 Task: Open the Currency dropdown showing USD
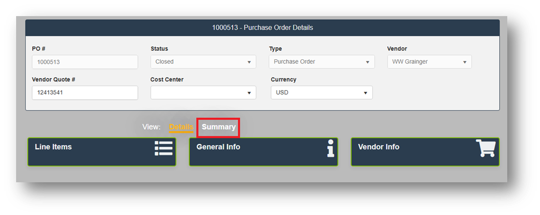(x=321, y=93)
